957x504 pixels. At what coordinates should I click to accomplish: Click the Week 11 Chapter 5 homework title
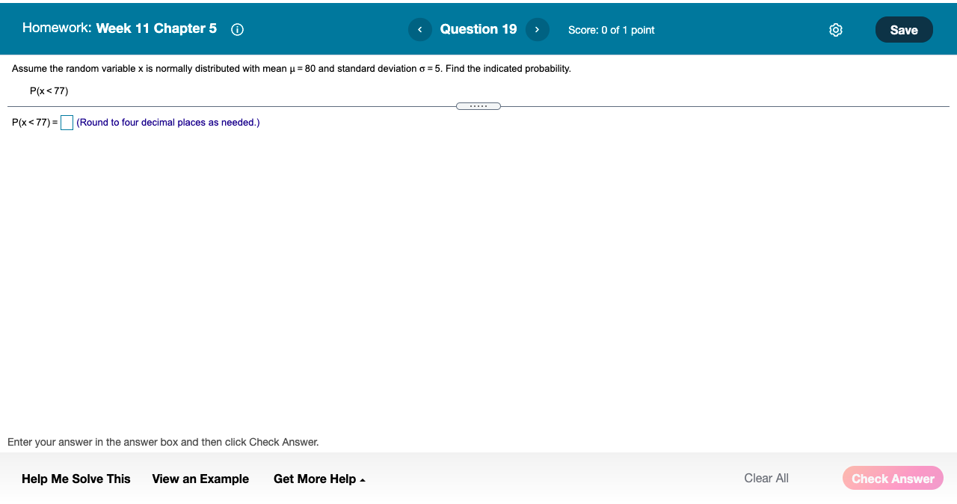click(x=156, y=28)
